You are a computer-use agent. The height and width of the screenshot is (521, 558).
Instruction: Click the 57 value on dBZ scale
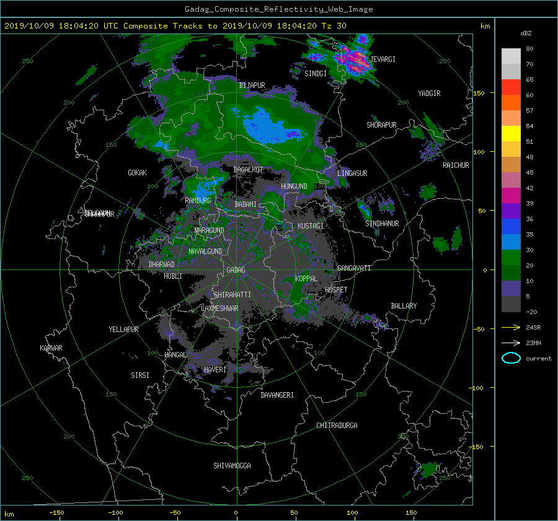[x=529, y=111]
